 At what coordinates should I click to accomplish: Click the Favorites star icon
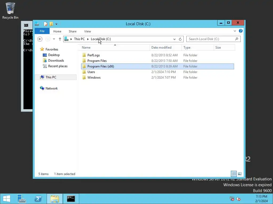(42, 49)
